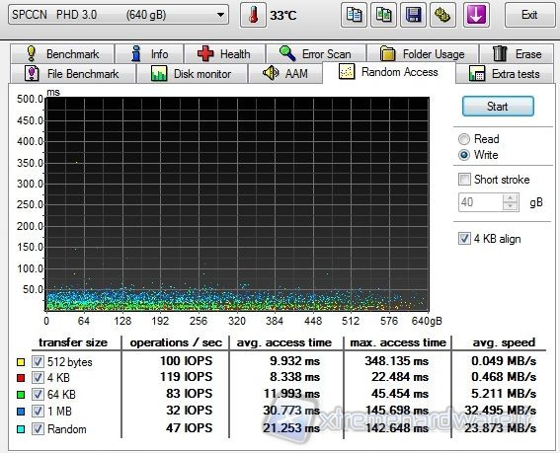Switch to the Extra tests tab
Image resolution: width=560 pixels, height=453 pixels.
tap(505, 74)
